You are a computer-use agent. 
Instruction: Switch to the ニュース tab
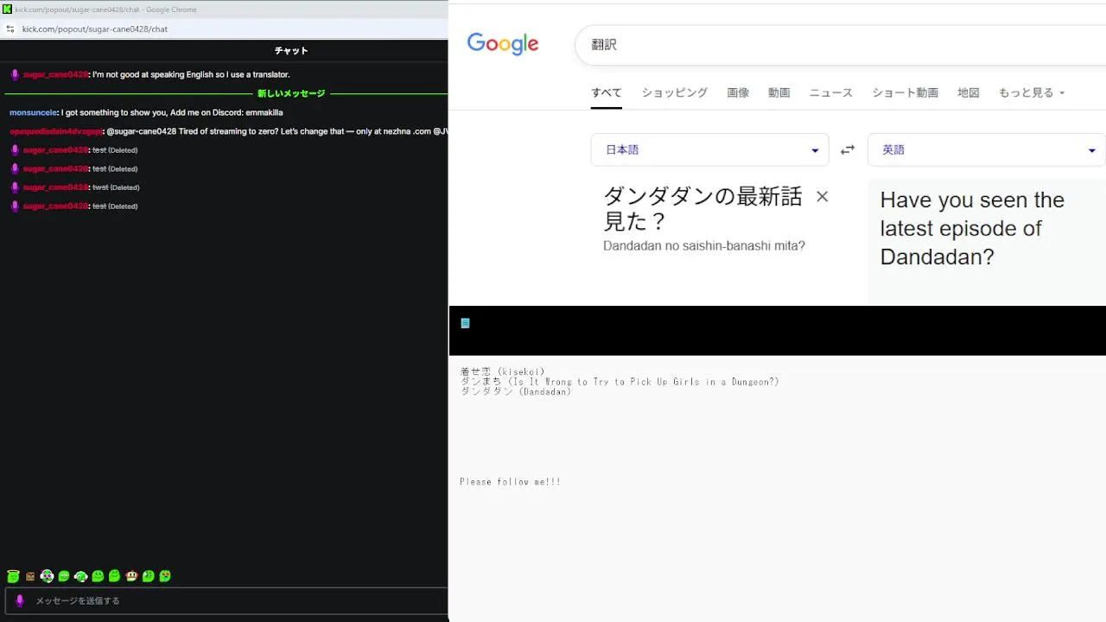click(831, 92)
